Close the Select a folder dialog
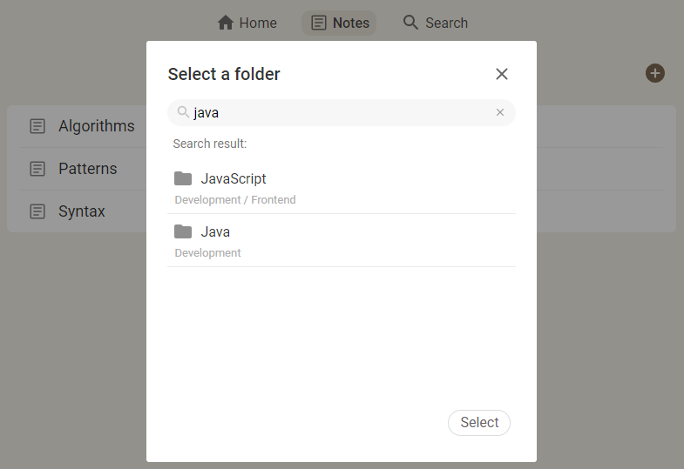684x469 pixels. click(502, 74)
